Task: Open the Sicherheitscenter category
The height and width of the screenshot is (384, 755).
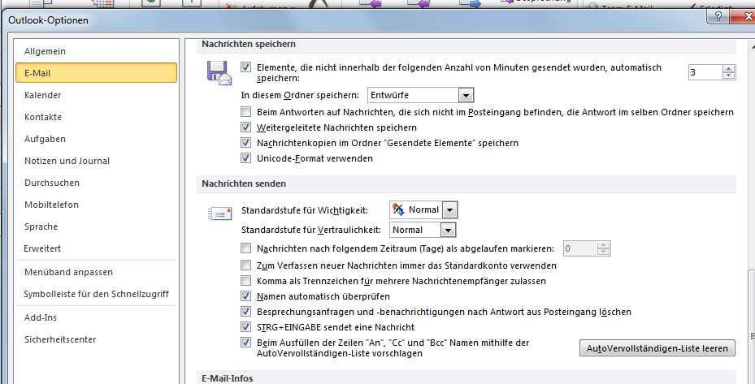Action: click(96, 339)
